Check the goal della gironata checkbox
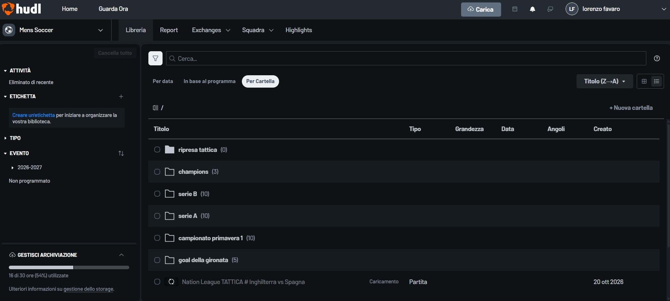 [x=157, y=260]
